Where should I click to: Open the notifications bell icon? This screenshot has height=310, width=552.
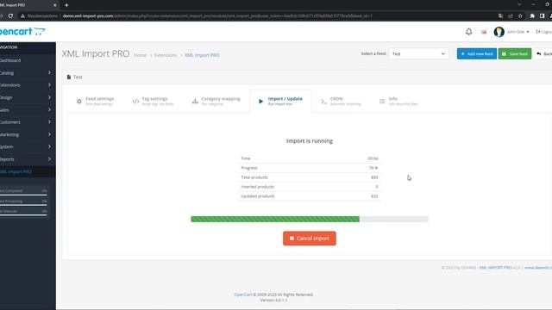[468, 32]
